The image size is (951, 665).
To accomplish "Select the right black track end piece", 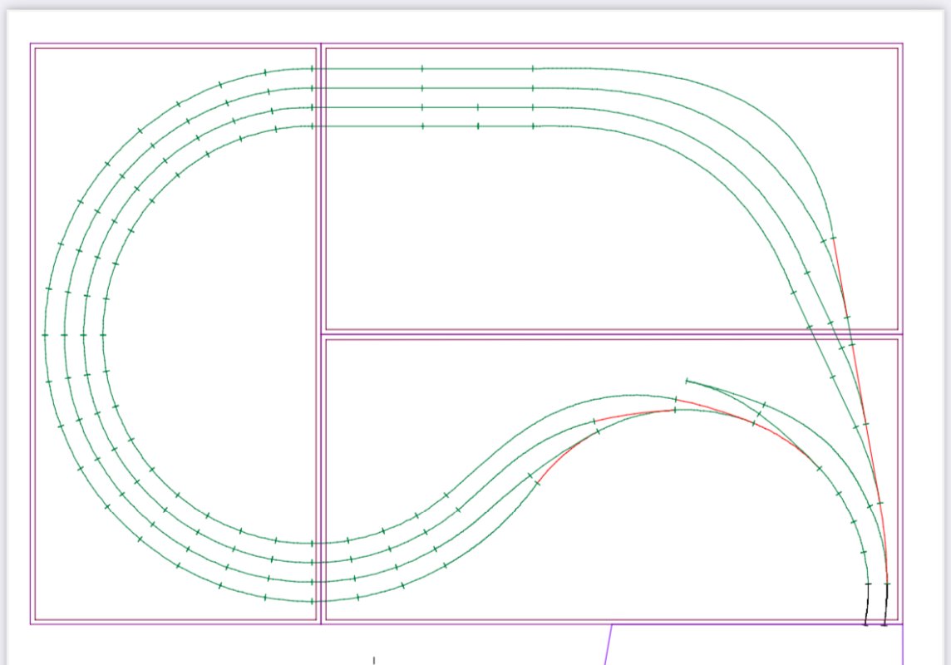I will (x=885, y=604).
